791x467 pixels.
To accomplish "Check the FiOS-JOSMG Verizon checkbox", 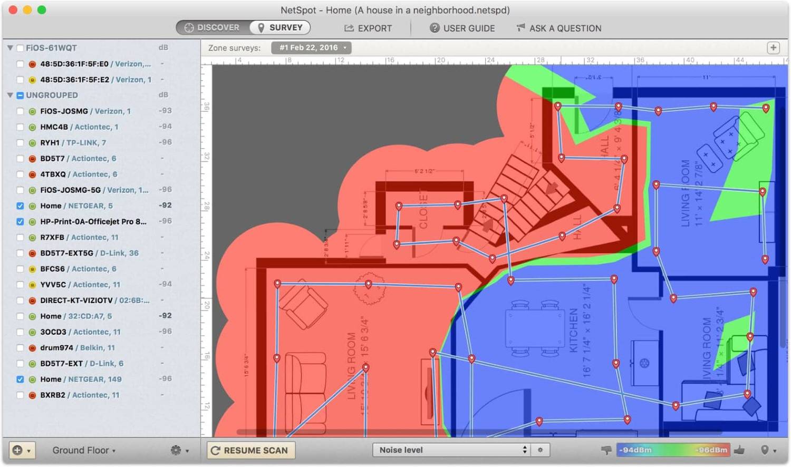I will (x=20, y=111).
